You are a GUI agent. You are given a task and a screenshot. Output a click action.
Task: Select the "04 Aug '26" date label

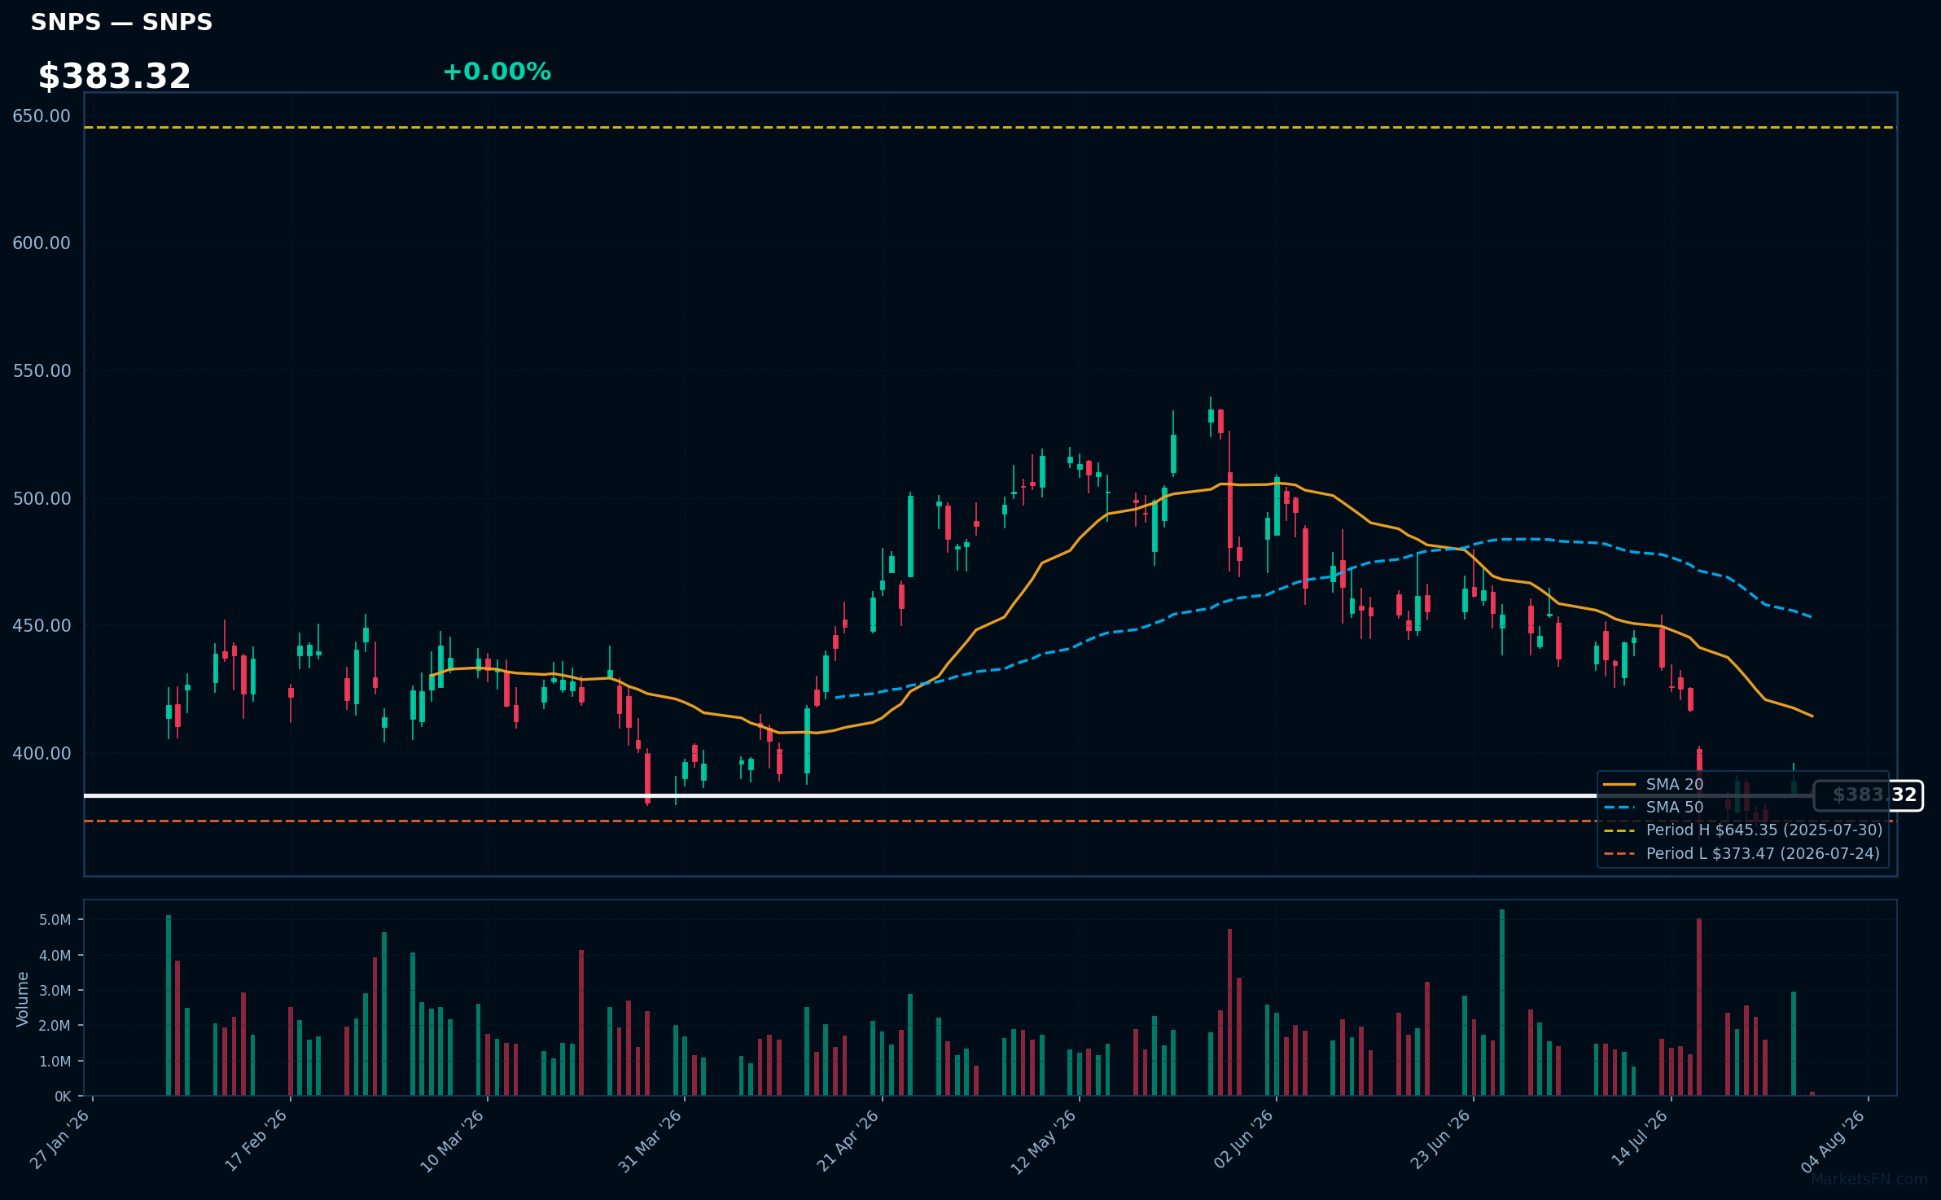1834,1141
